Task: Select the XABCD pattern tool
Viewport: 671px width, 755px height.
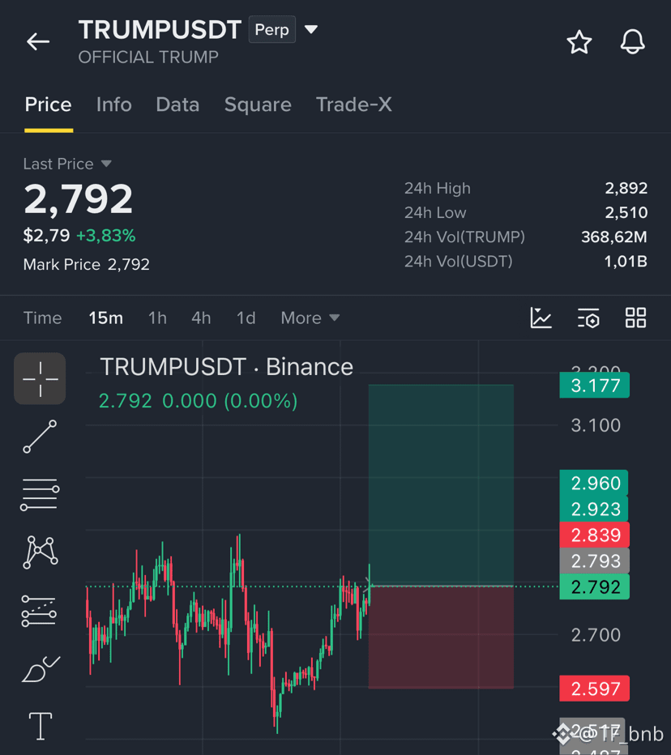Action: pyautogui.click(x=41, y=552)
